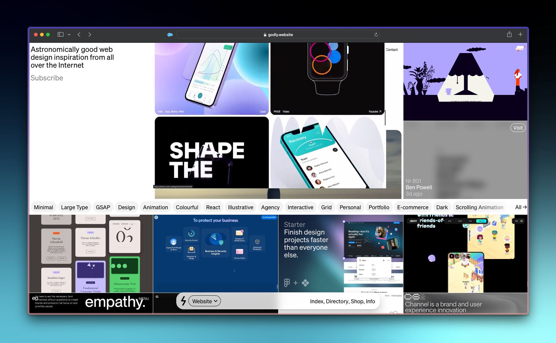Click the lightning bolt logo in bottom bar
The width and height of the screenshot is (556, 343).
183,301
